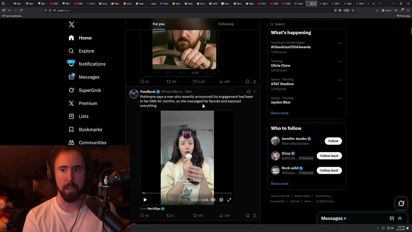This screenshot has width=412, height=232.
Task: Open more options for AT&T Stadium trend
Action: click(x=340, y=80)
